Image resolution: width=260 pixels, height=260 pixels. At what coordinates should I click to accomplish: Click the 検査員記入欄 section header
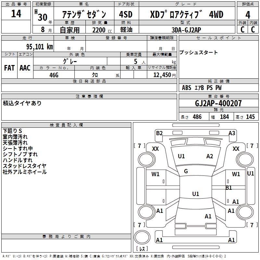[x=66, y=125]
